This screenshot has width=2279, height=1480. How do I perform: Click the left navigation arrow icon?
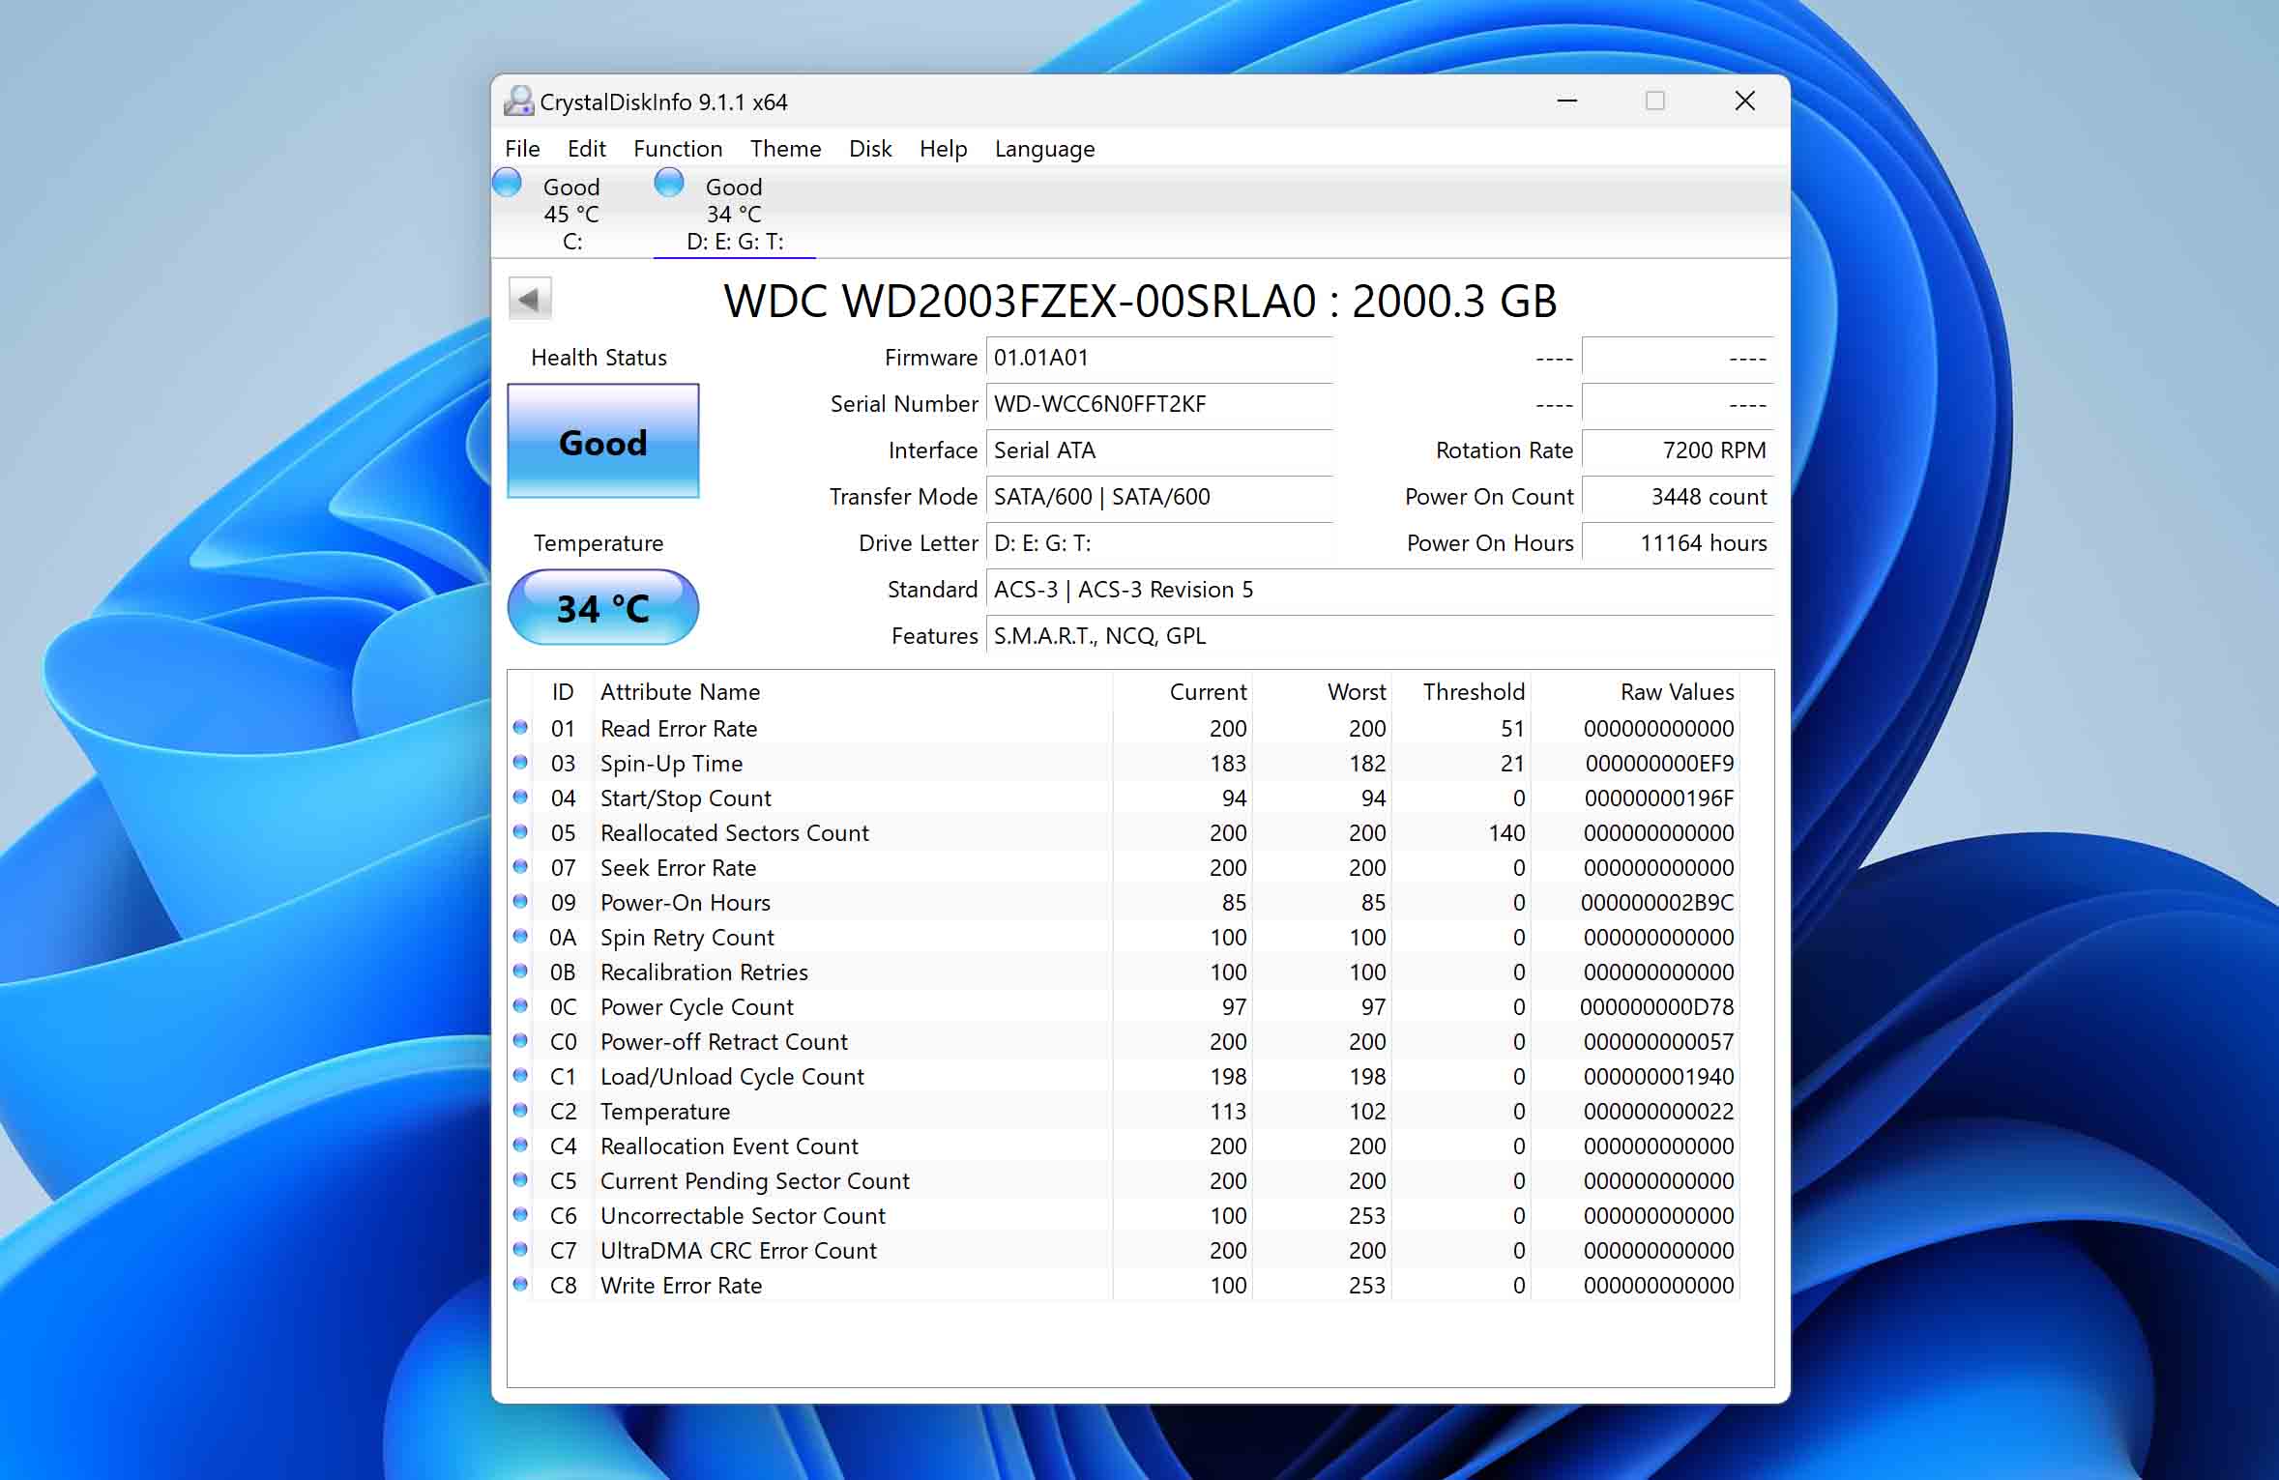click(530, 299)
